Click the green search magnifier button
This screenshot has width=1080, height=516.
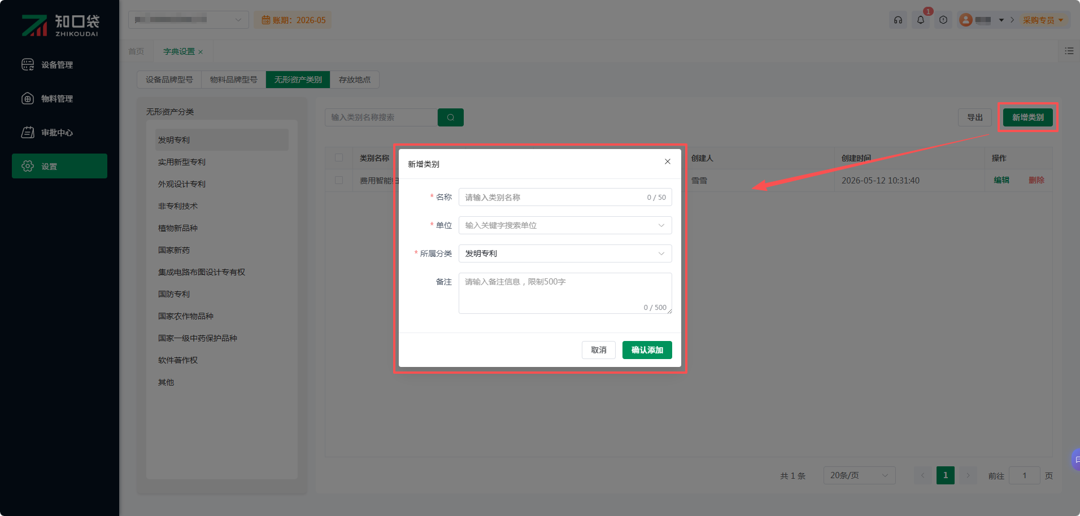click(451, 117)
